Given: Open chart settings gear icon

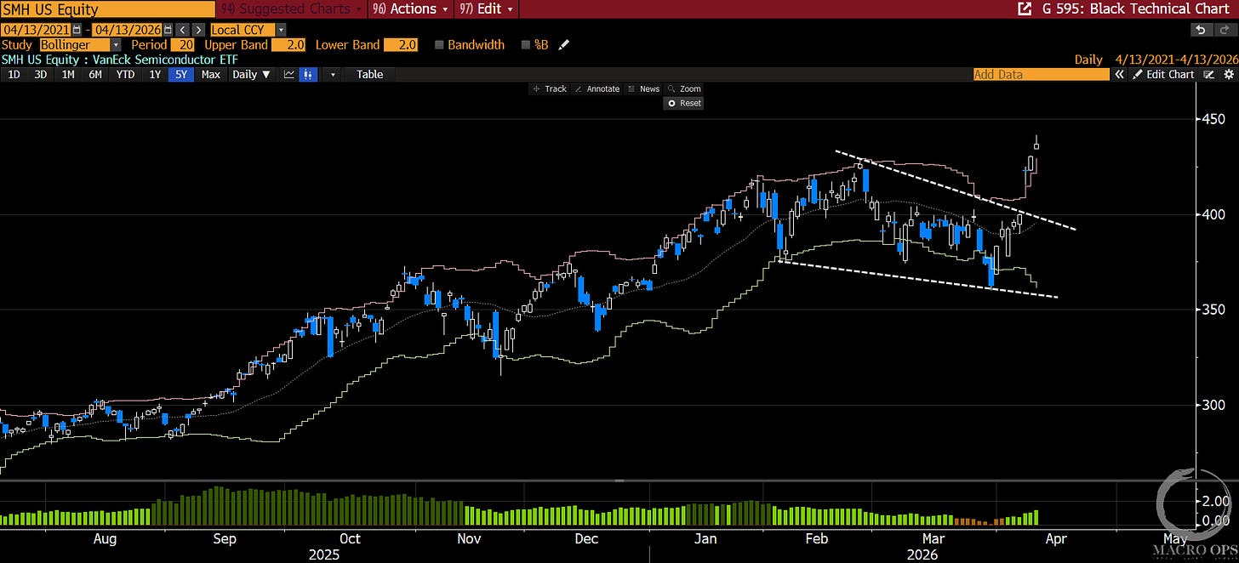Looking at the screenshot, I should [x=1228, y=75].
